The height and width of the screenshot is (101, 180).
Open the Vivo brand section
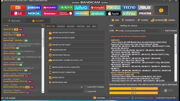click(82, 8)
